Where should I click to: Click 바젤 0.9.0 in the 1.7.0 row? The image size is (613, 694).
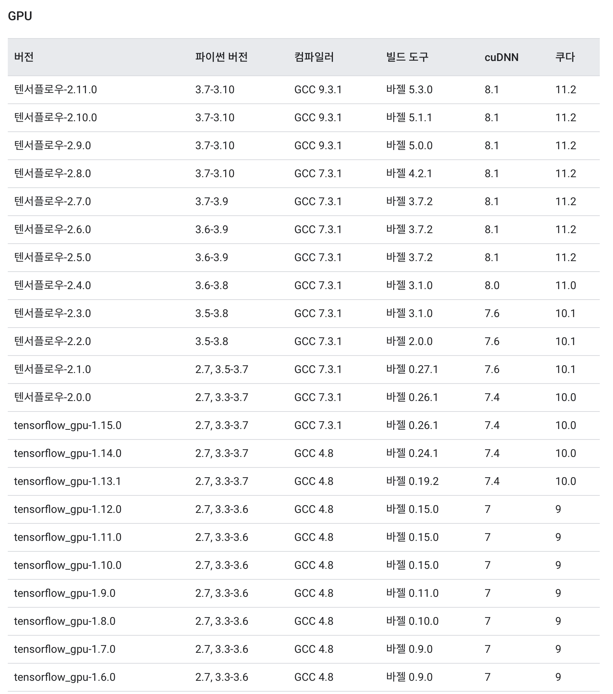[x=409, y=649]
